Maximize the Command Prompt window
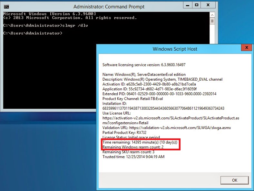The height and width of the screenshot is (191, 254). point(197,5)
